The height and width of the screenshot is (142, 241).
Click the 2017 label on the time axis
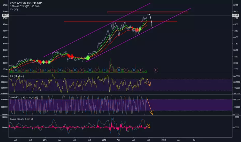[45, 140]
